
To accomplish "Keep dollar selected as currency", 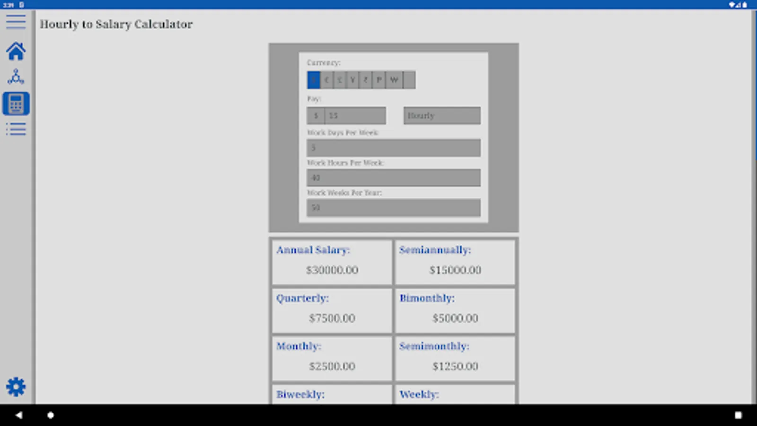I will (314, 80).
